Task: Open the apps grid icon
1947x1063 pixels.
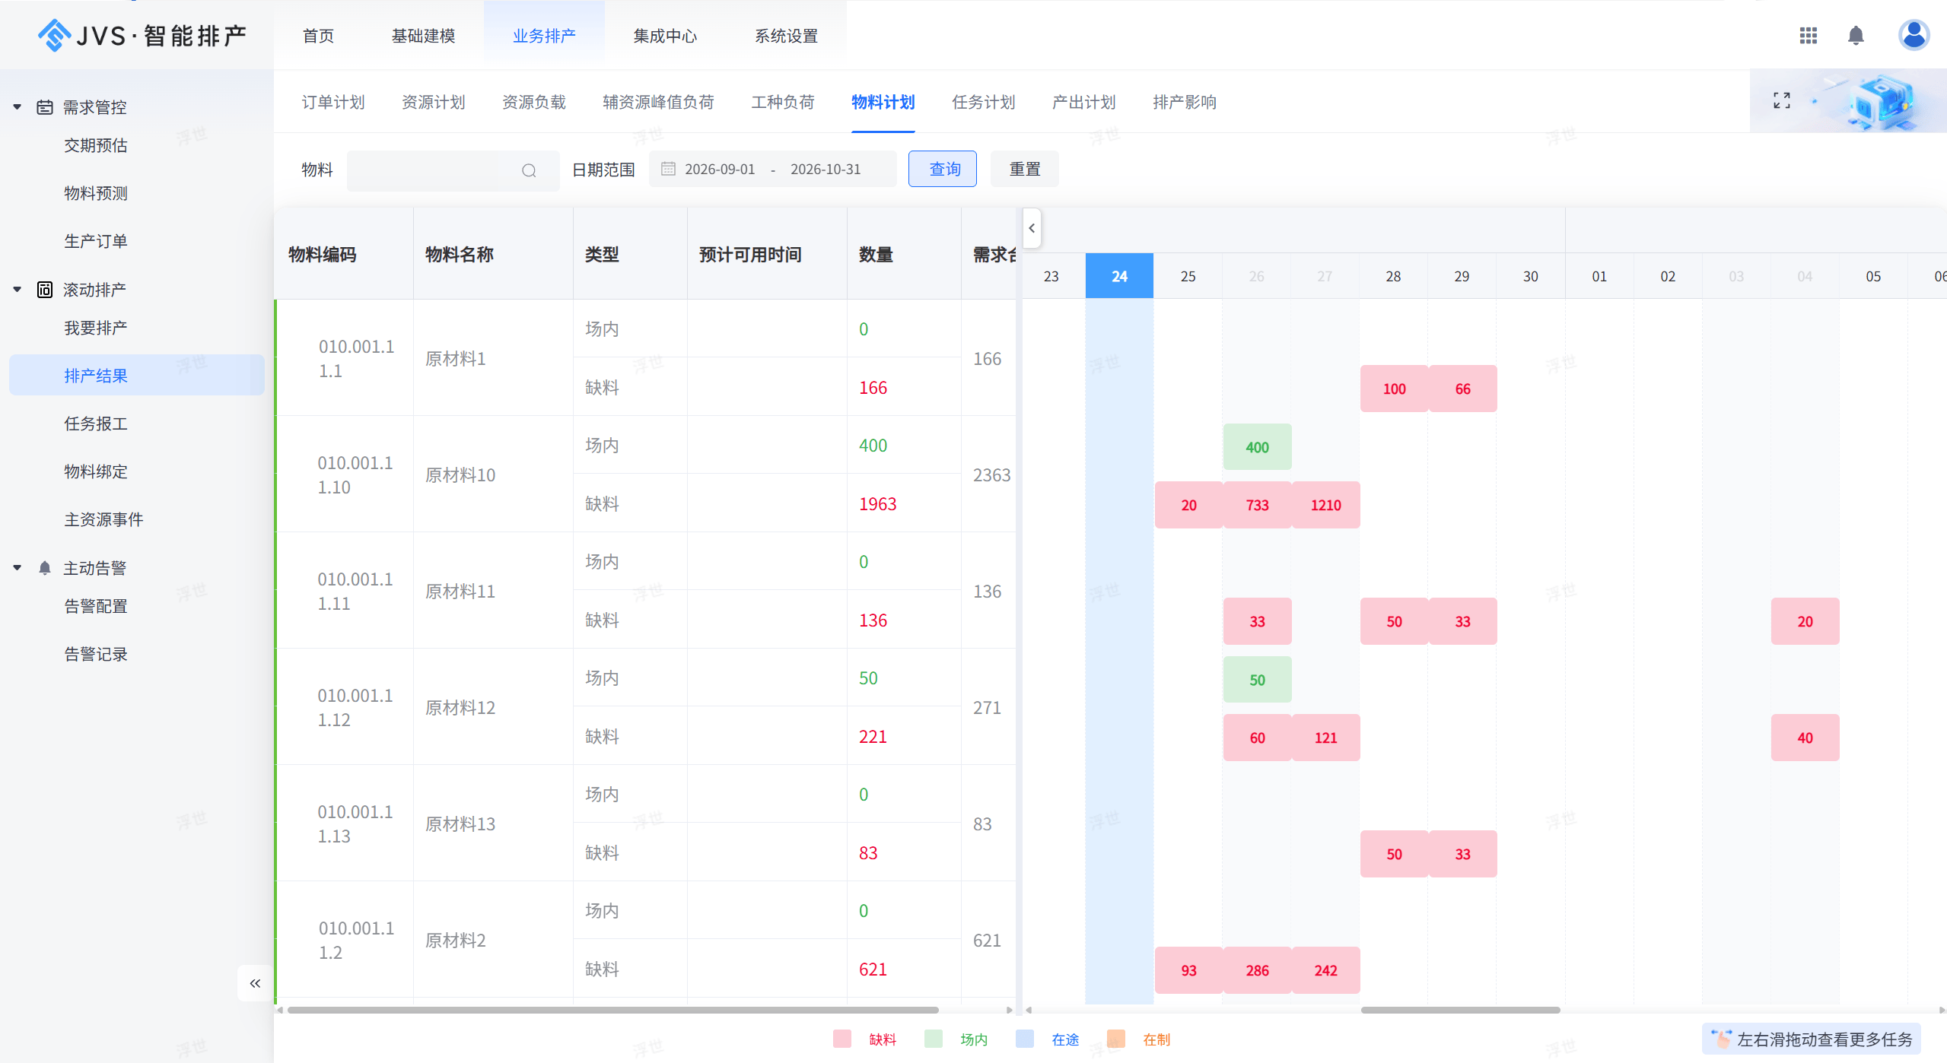Action: pos(1808,36)
